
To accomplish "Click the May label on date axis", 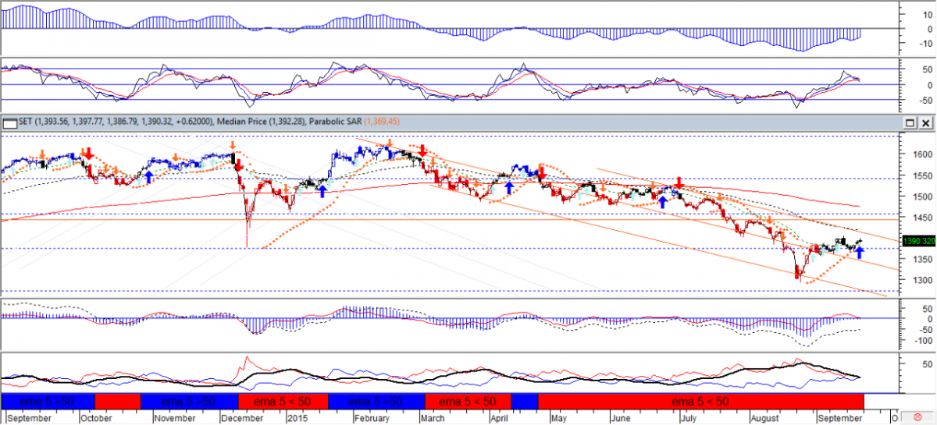I will 558,418.
